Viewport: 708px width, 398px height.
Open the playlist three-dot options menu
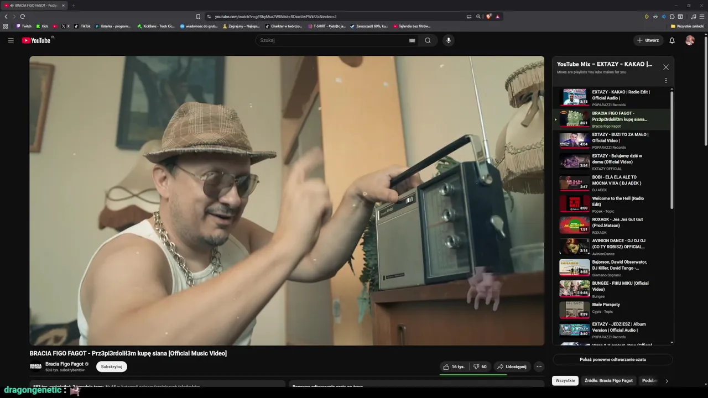[666, 81]
